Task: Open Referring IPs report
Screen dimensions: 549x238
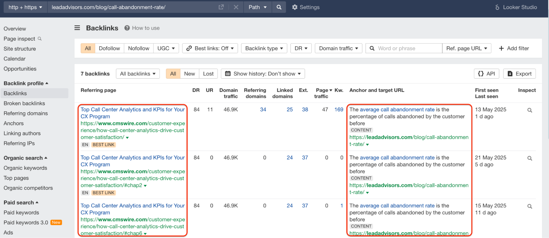Action: pyautogui.click(x=19, y=143)
